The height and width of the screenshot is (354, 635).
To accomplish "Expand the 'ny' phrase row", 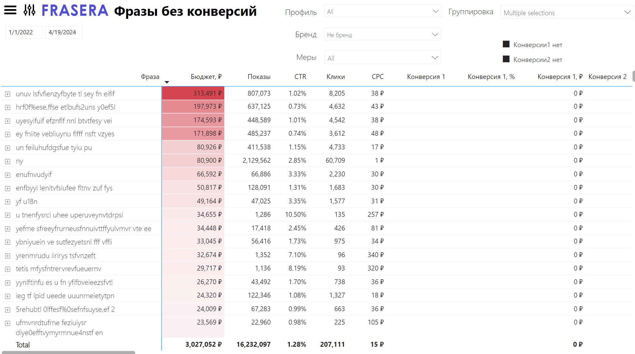I will [x=8, y=162].
